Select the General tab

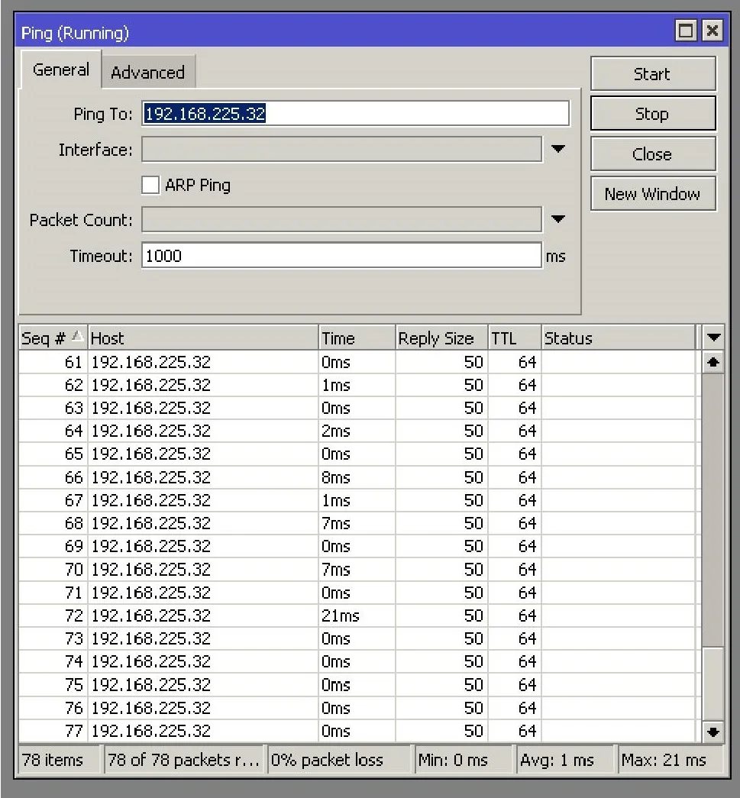(60, 70)
